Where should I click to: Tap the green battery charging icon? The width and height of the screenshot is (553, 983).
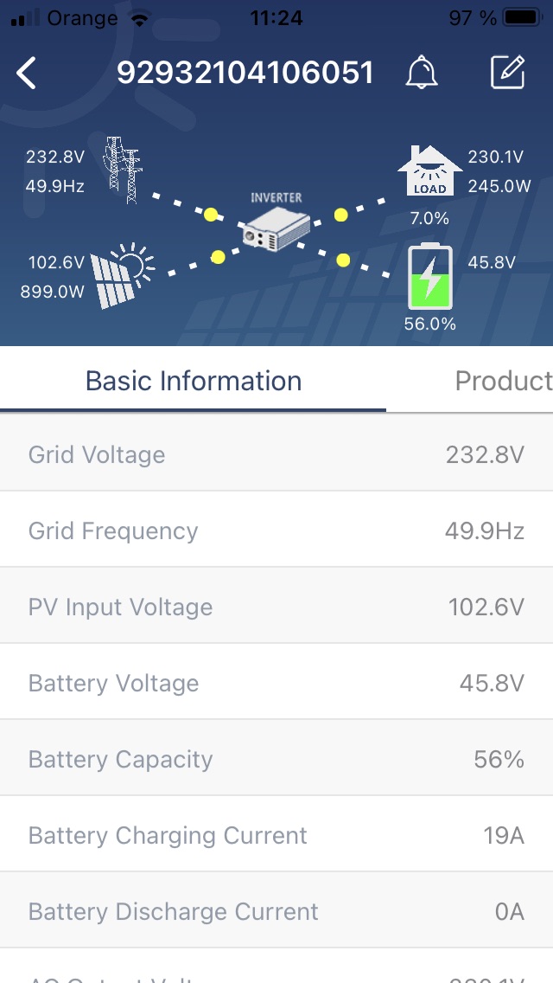click(x=429, y=277)
